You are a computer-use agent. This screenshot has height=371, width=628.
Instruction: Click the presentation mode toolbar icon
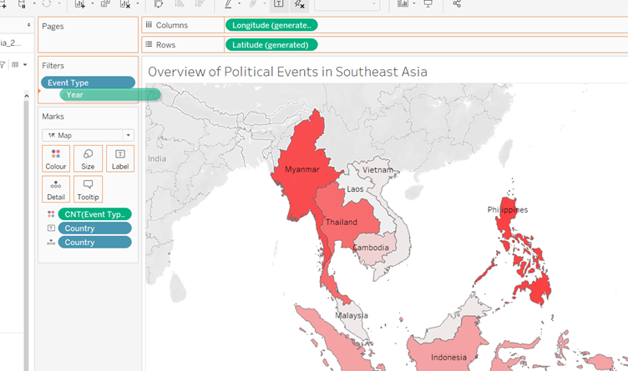(428, 4)
